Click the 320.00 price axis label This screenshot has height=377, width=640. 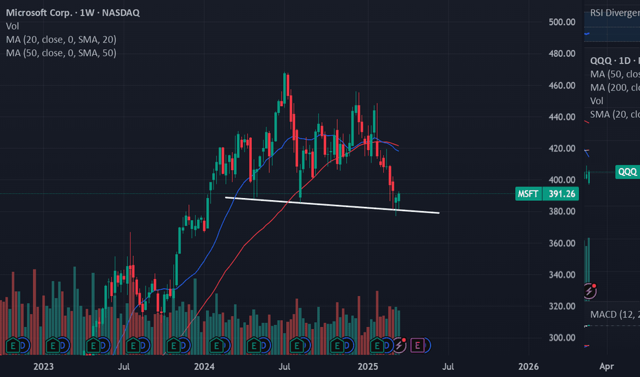tap(562, 306)
